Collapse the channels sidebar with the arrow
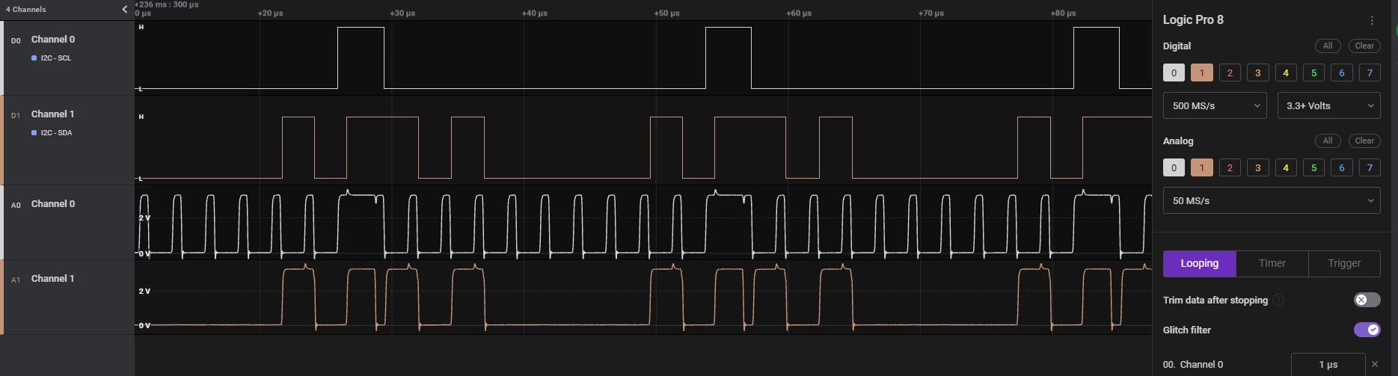The height and width of the screenshot is (376, 1398). [x=125, y=9]
